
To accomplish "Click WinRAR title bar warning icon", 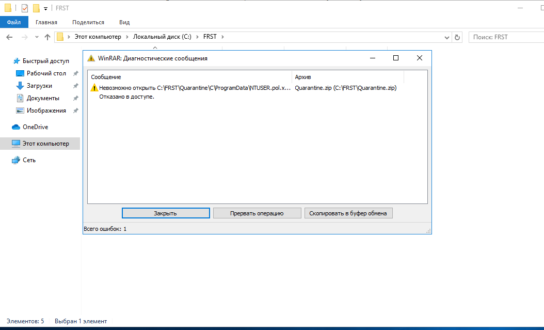I will pos(91,58).
